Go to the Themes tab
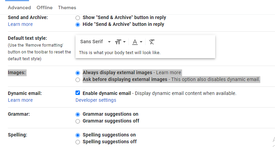Viewport: 275px width, 147px height. point(67,7)
